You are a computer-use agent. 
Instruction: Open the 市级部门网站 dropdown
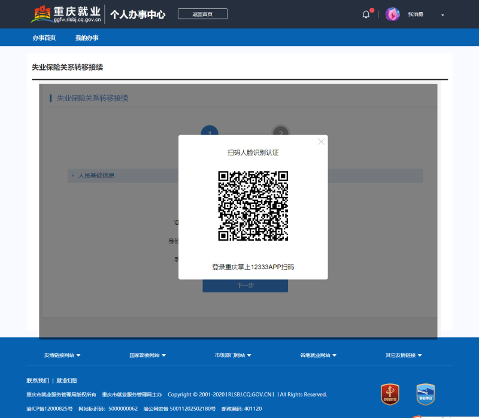tap(233, 355)
